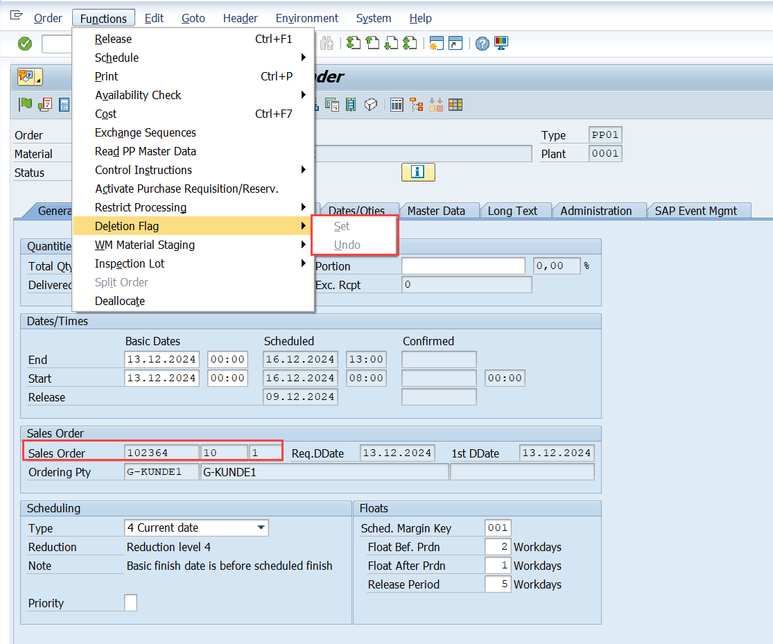Expand the Control Instructions submenu
This screenshot has width=773, height=644.
pyautogui.click(x=303, y=170)
